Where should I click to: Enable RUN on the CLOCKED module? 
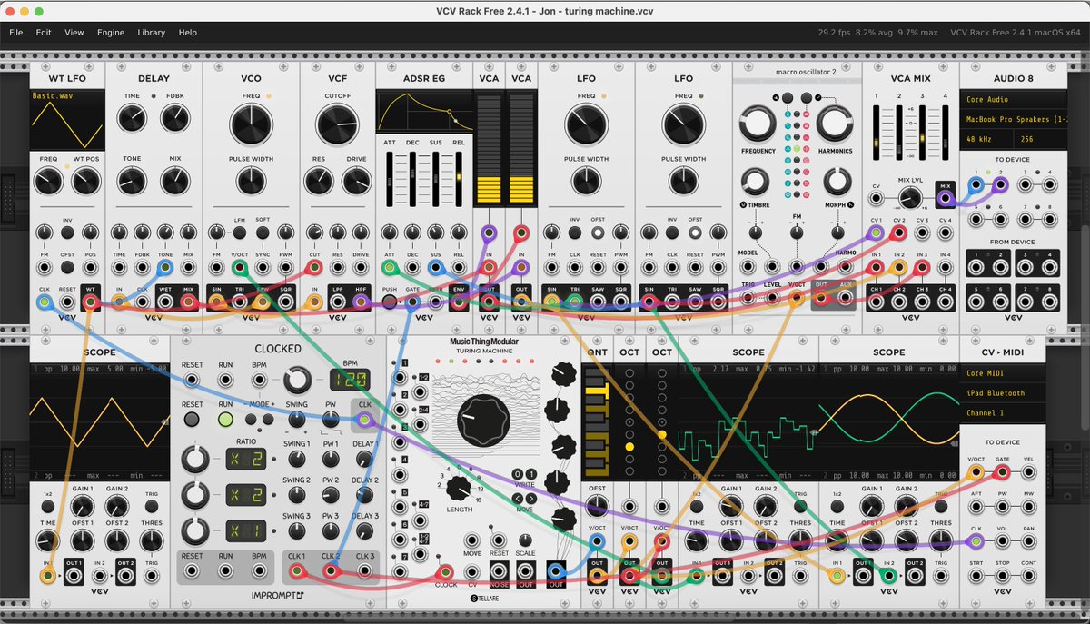click(x=225, y=419)
